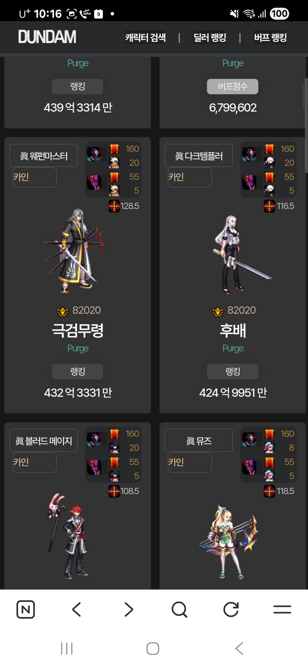
Task: Go forward with browser forward arrow
Action: (x=129, y=609)
